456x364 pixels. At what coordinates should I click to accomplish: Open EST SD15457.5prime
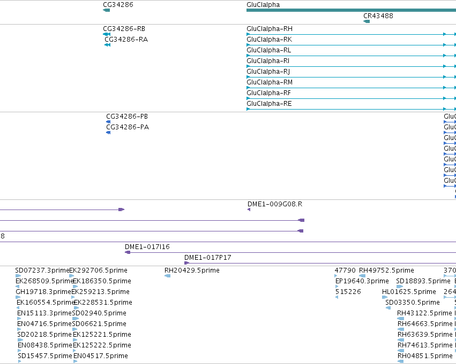click(x=45, y=356)
